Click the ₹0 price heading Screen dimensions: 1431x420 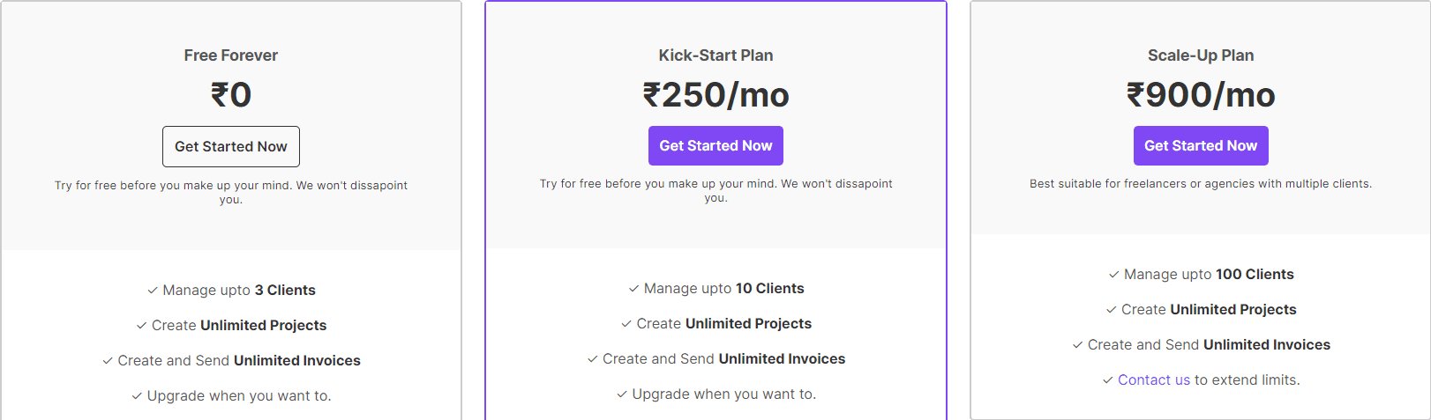(x=230, y=95)
